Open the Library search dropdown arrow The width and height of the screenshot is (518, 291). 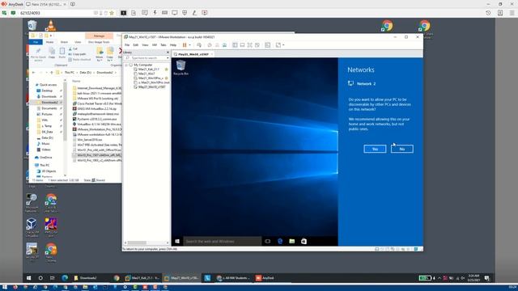[x=168, y=58]
